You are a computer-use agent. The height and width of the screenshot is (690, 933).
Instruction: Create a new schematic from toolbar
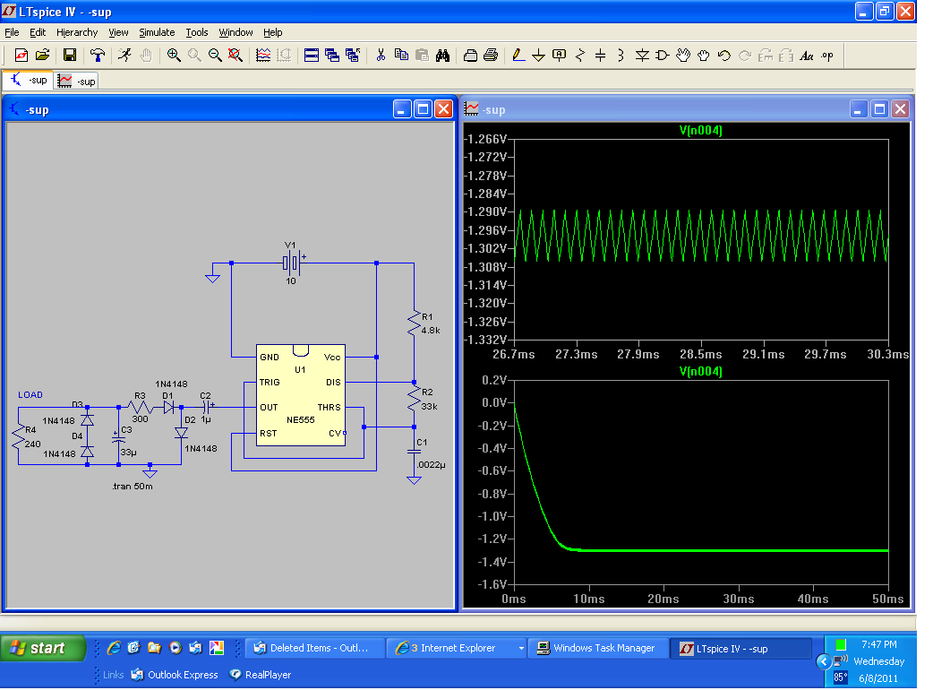(x=21, y=56)
